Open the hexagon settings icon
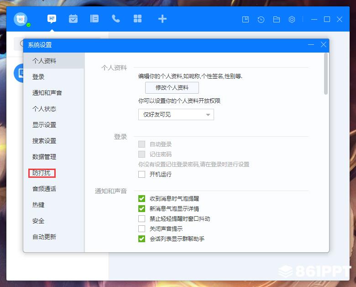 pos(292,20)
